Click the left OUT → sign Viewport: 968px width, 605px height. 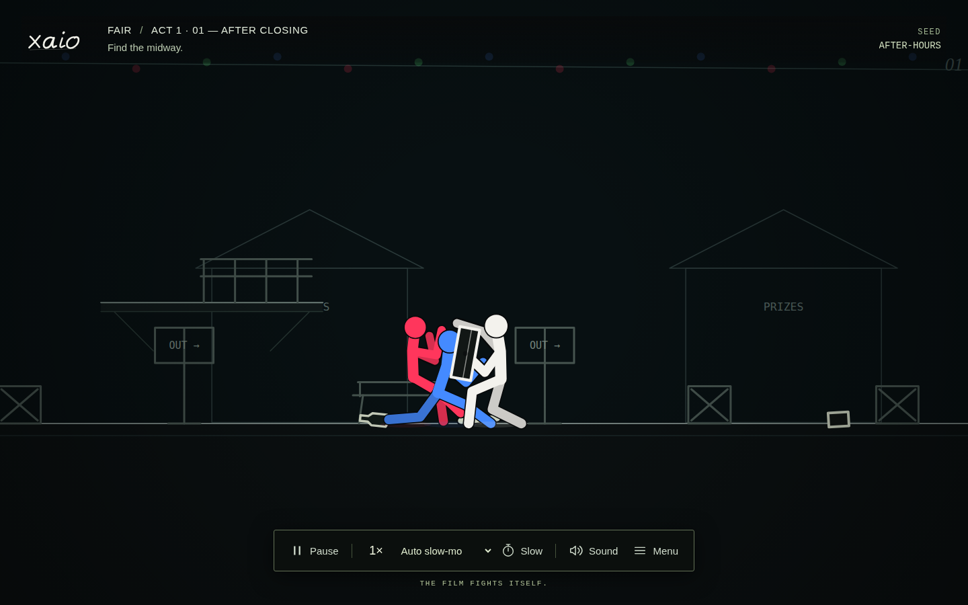pos(184,346)
